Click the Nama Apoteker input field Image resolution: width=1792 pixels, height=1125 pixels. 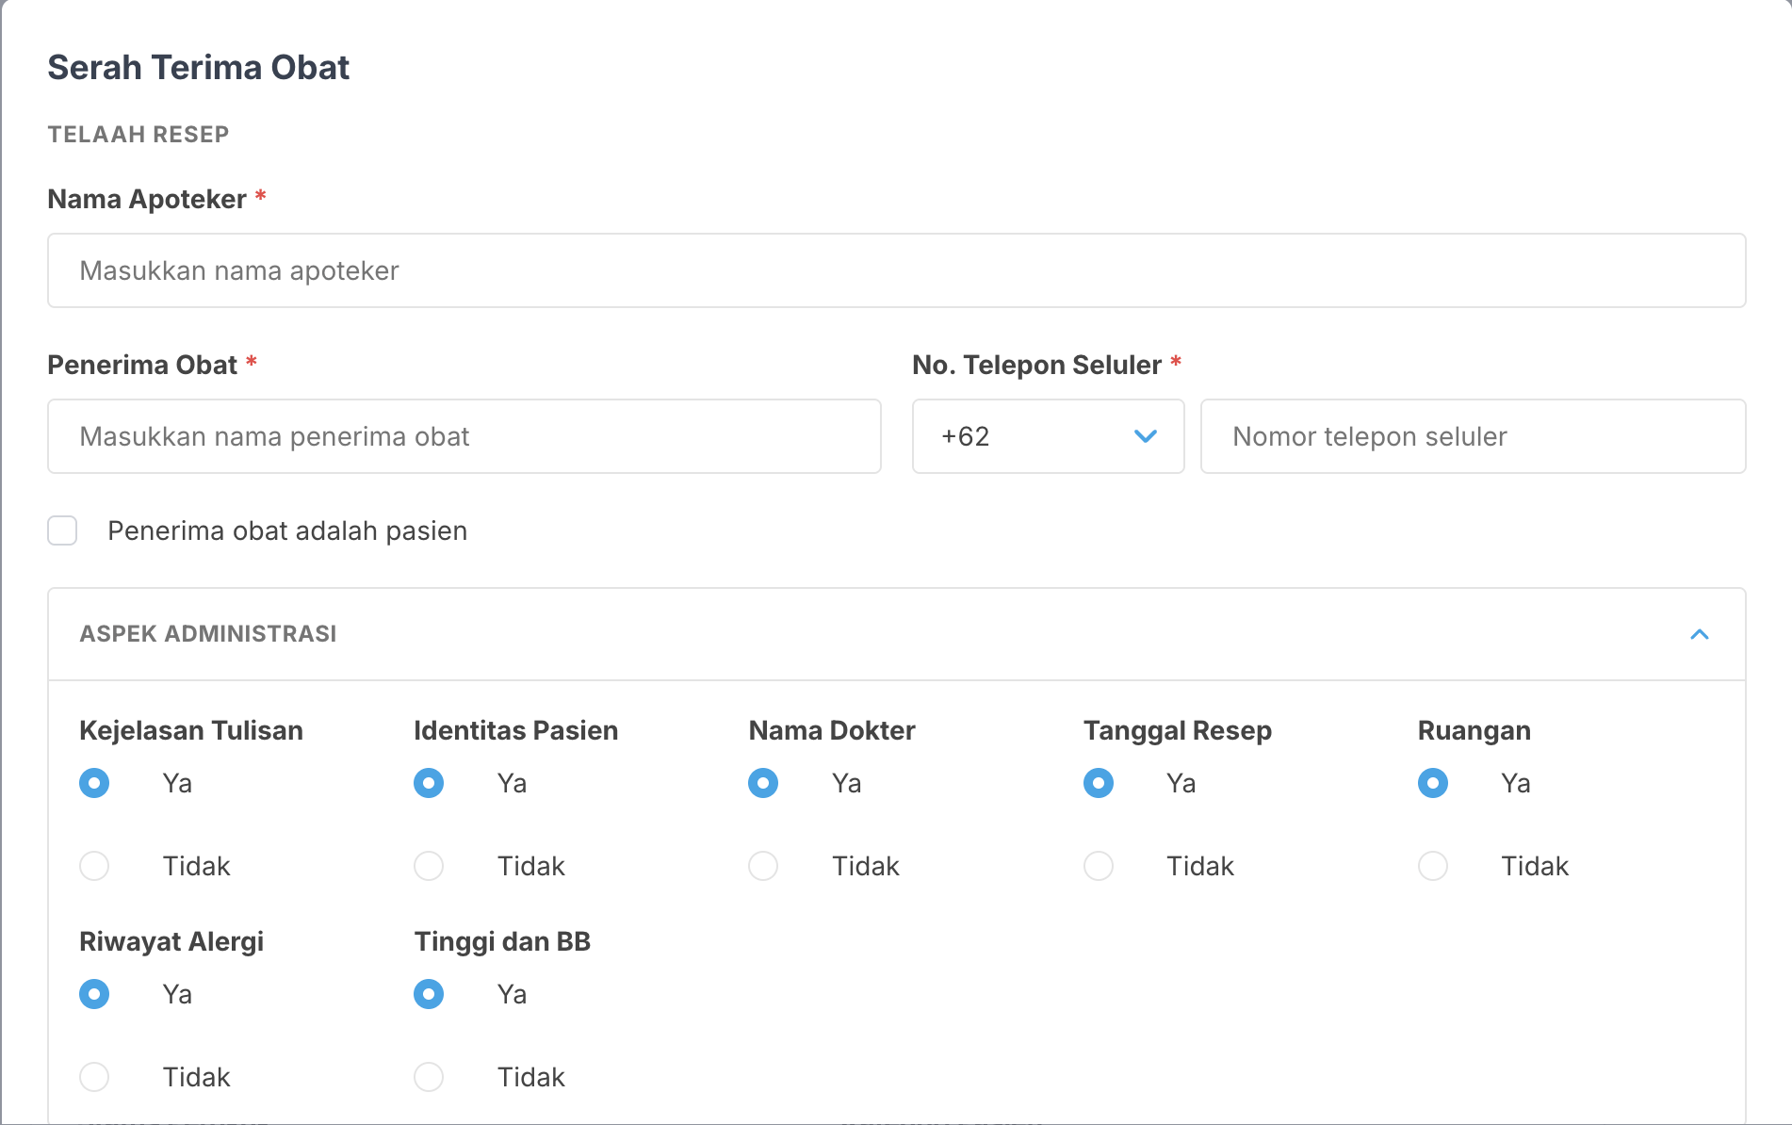click(895, 270)
